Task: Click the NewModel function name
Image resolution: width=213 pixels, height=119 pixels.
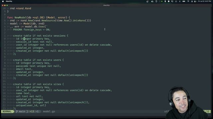Action: click(x=21, y=18)
